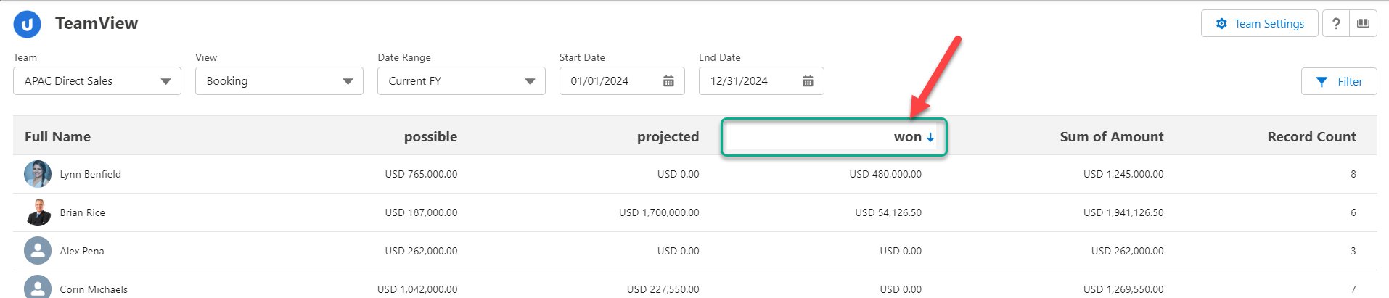This screenshot has width=1389, height=298.
Task: Open the Date Range dropdown showing Current FY
Action: coord(462,81)
